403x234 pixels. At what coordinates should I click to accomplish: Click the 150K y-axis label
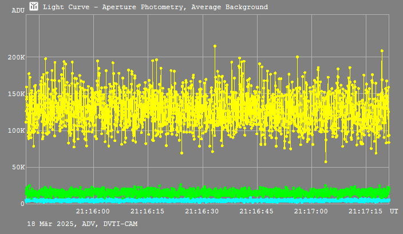pos(16,94)
